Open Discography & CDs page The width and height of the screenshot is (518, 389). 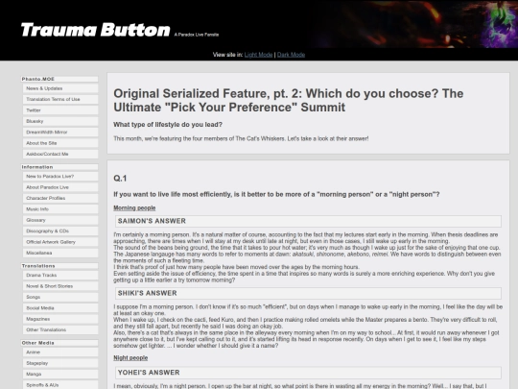click(x=60, y=231)
